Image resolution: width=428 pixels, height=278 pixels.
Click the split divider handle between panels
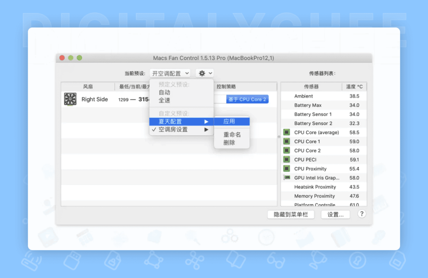[279, 137]
